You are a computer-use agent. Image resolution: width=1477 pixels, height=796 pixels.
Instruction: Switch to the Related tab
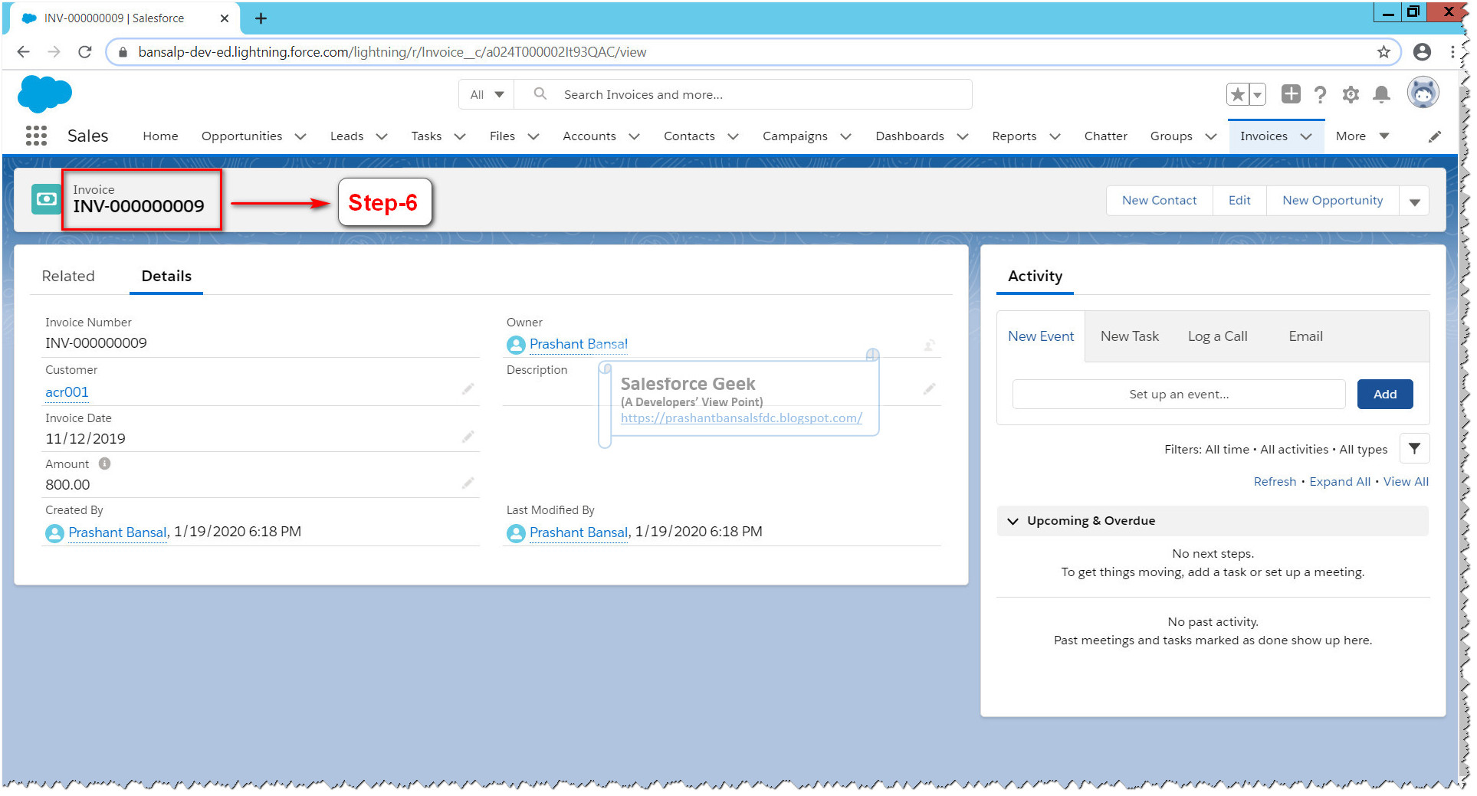pos(68,276)
